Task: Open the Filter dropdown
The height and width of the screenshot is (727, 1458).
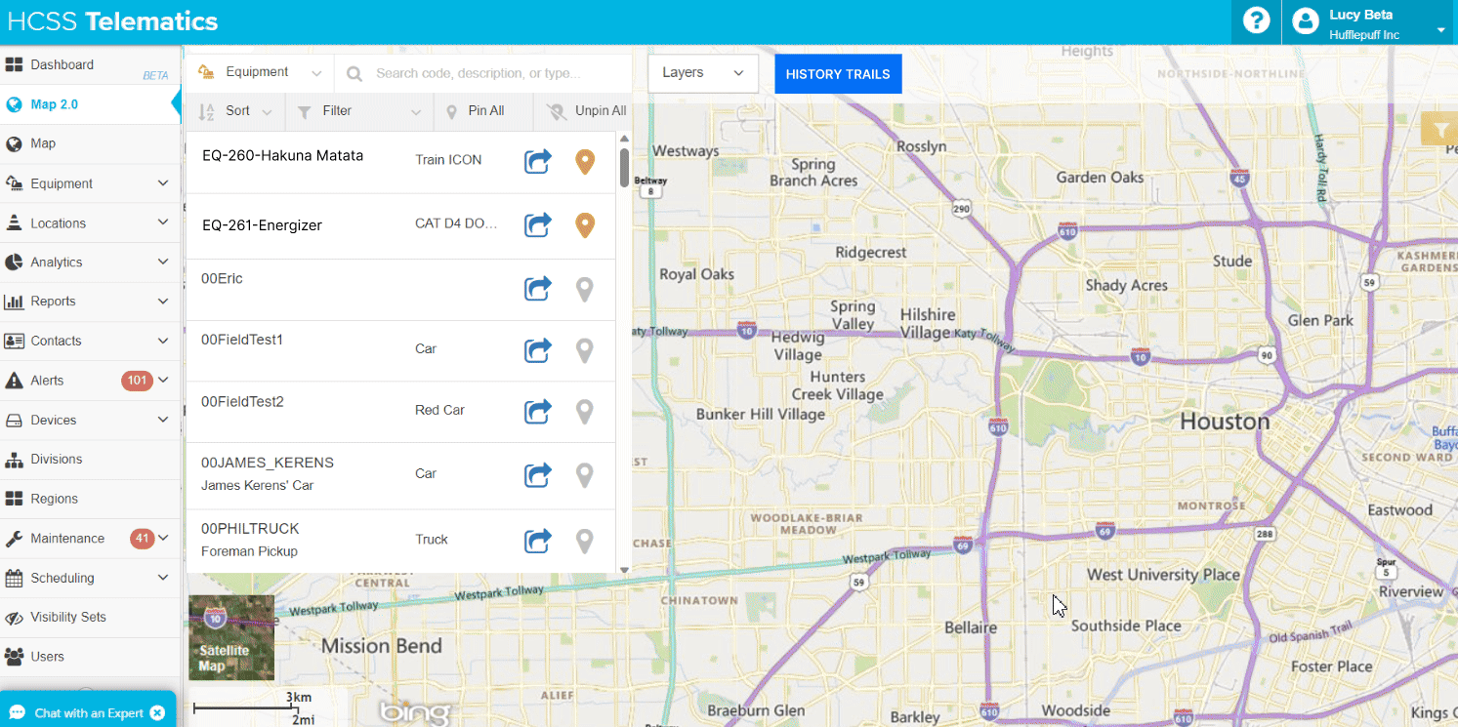Action: (360, 111)
